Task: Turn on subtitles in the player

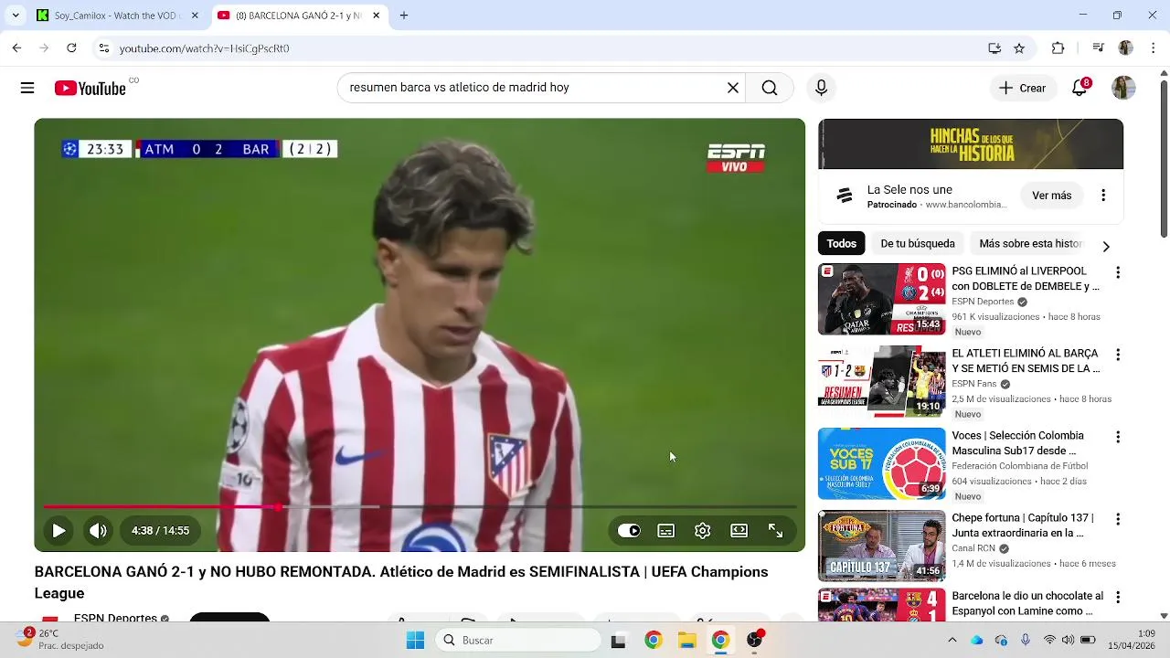Action: pos(666,530)
